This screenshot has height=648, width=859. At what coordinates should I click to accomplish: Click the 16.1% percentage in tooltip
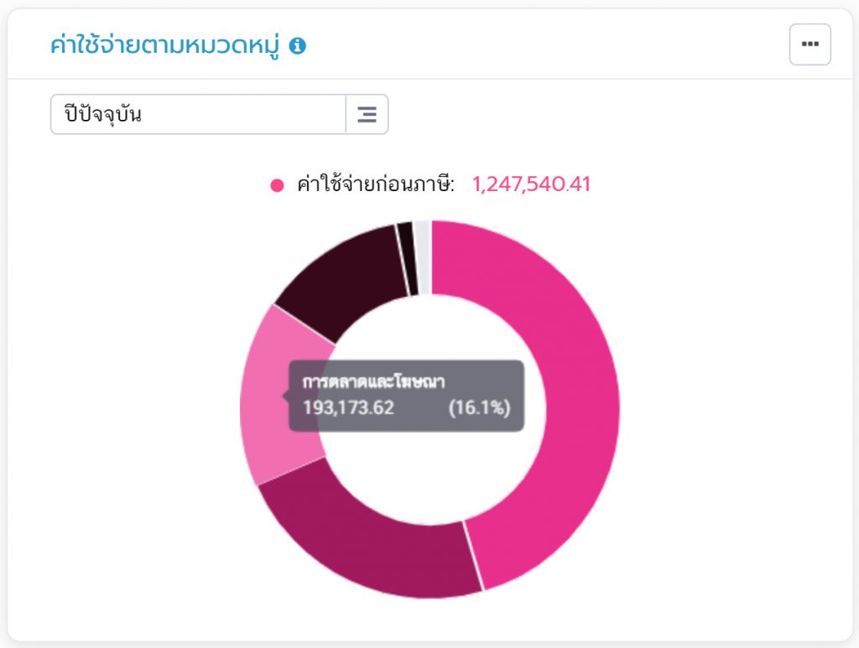[x=479, y=407]
